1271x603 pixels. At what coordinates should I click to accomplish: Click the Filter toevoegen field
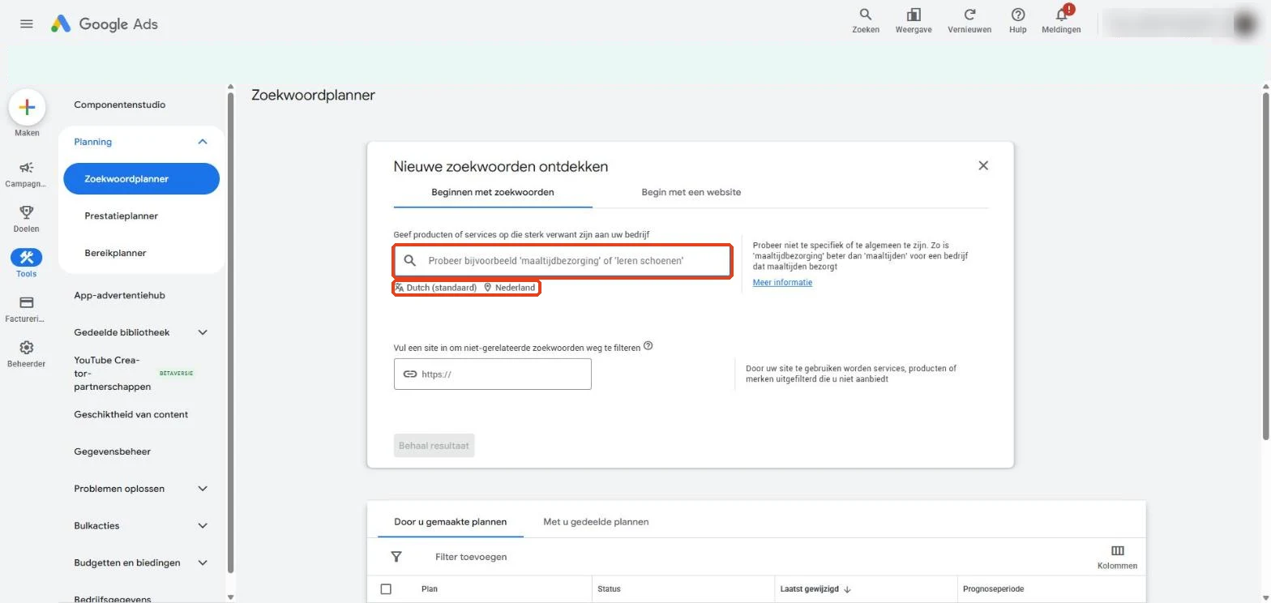click(471, 557)
